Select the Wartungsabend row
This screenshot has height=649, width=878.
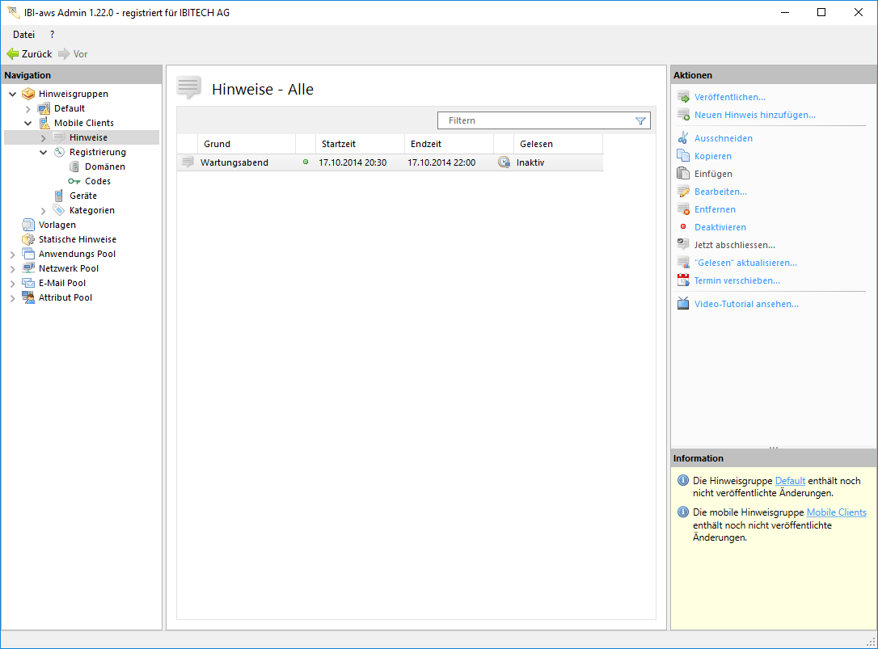[x=234, y=162]
